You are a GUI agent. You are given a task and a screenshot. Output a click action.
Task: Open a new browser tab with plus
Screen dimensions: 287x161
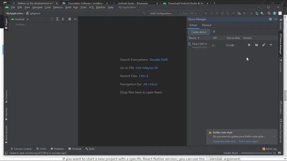[x=214, y=3]
